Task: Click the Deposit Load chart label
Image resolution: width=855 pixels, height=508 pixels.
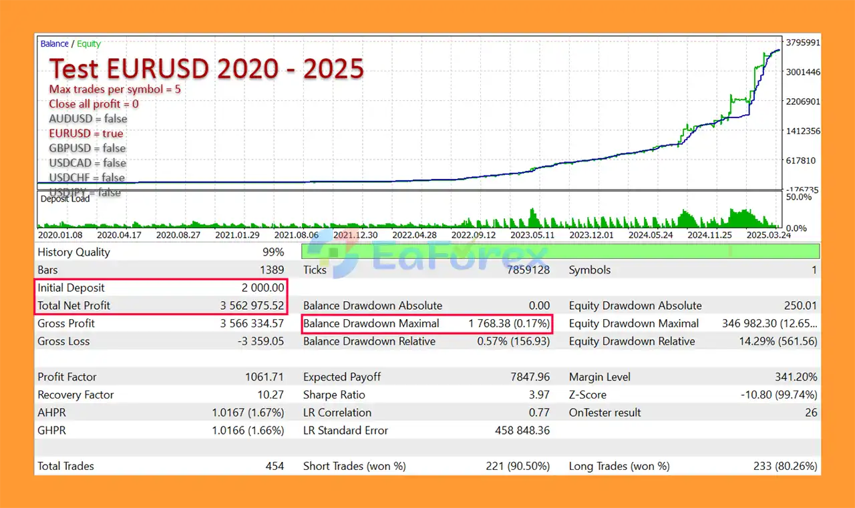Action: (65, 199)
